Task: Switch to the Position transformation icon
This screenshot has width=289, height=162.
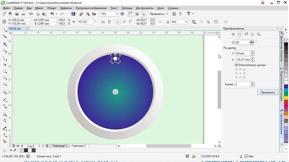Action: pyautogui.click(x=233, y=34)
